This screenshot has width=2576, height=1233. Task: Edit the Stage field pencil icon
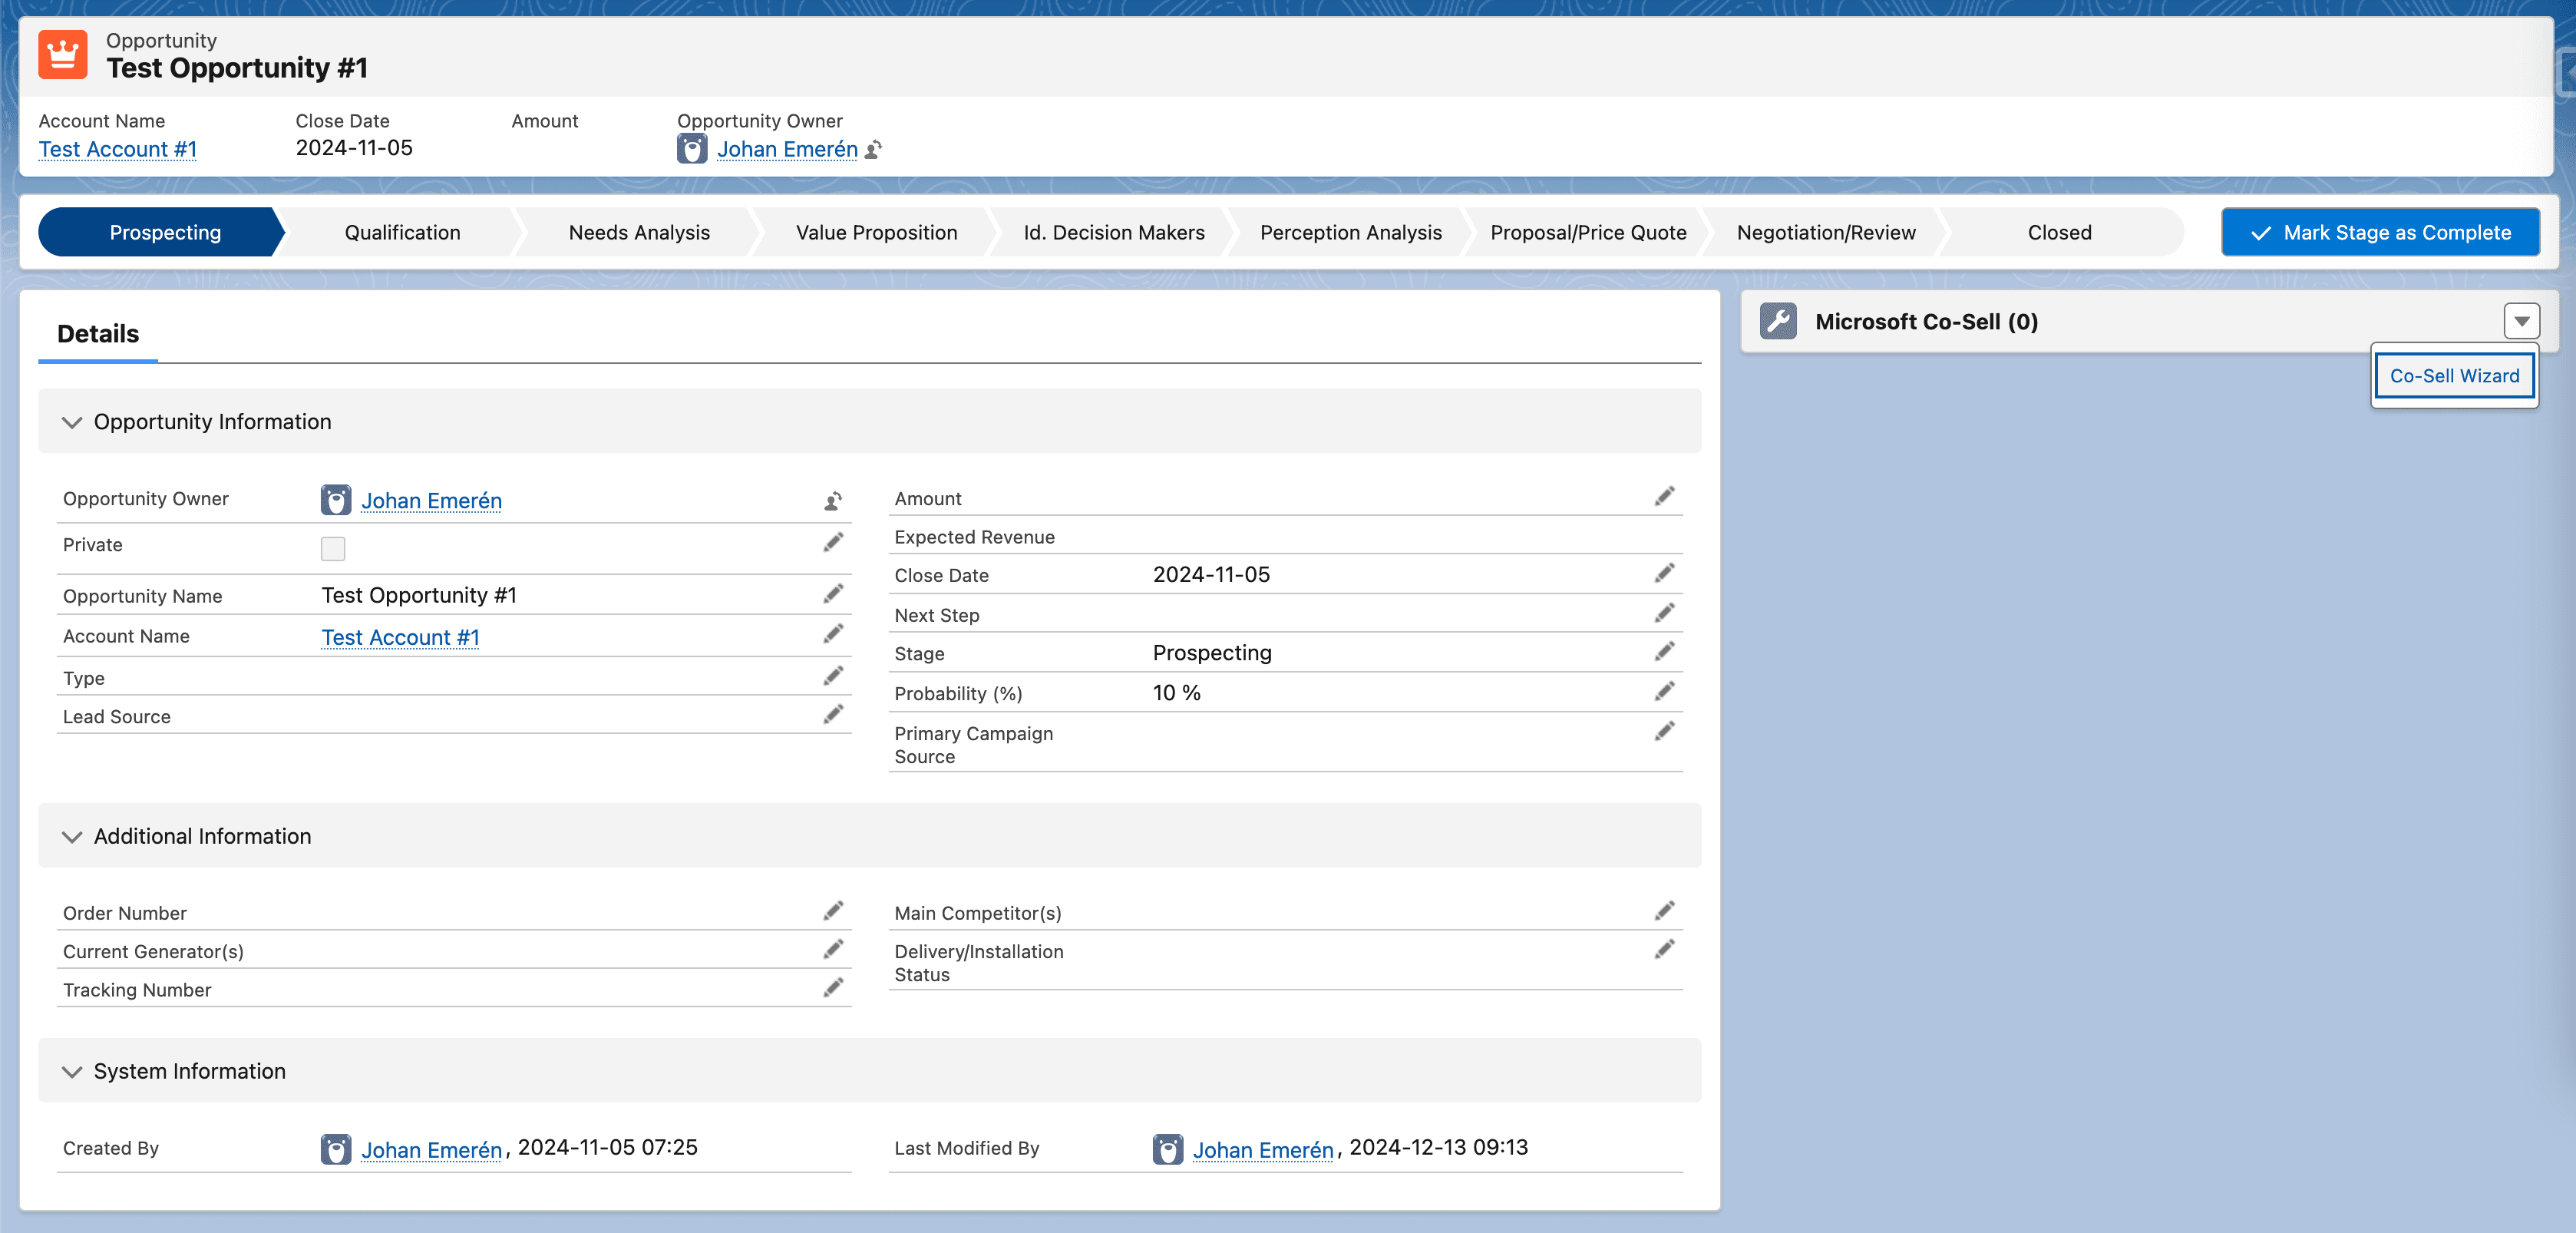(x=1664, y=651)
